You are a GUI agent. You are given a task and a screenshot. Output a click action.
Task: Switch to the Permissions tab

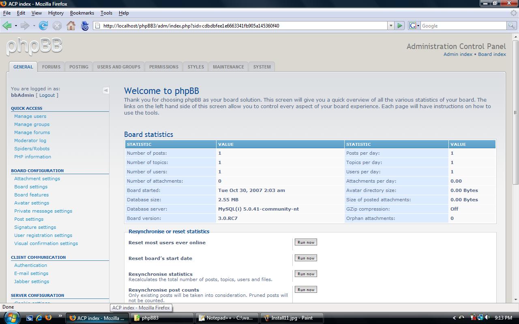tap(163, 67)
